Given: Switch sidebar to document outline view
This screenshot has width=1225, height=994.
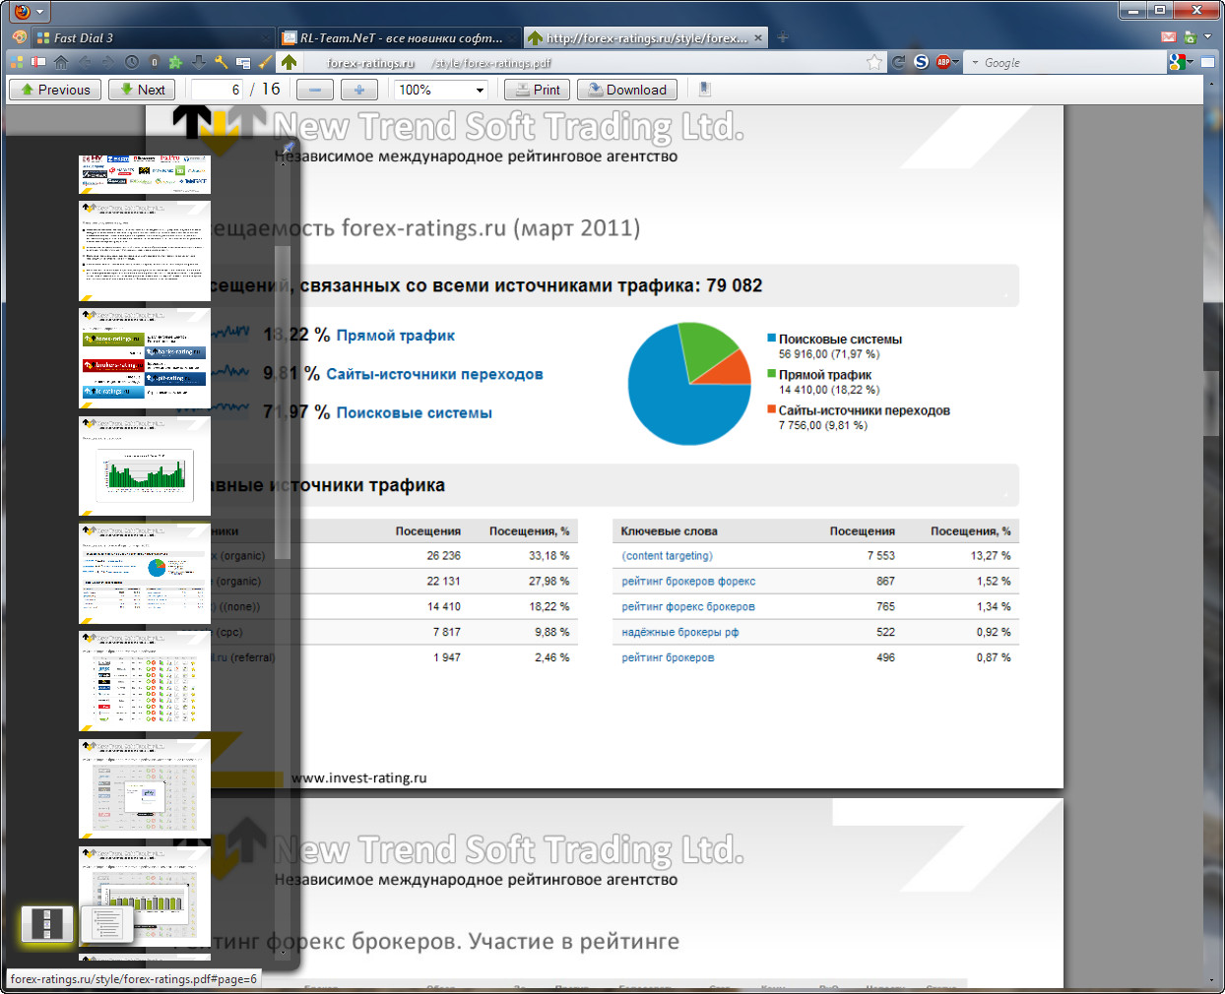Looking at the screenshot, I should [106, 923].
